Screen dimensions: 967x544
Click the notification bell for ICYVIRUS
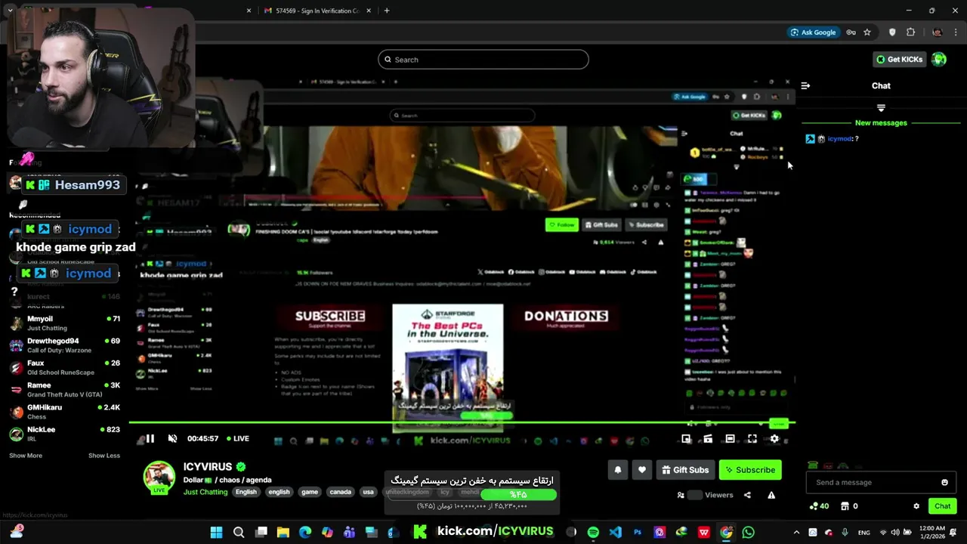coord(618,470)
